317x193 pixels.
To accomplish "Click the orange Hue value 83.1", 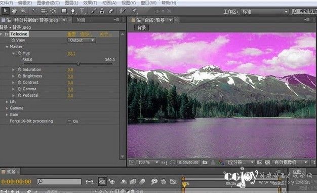I will point(71,54).
